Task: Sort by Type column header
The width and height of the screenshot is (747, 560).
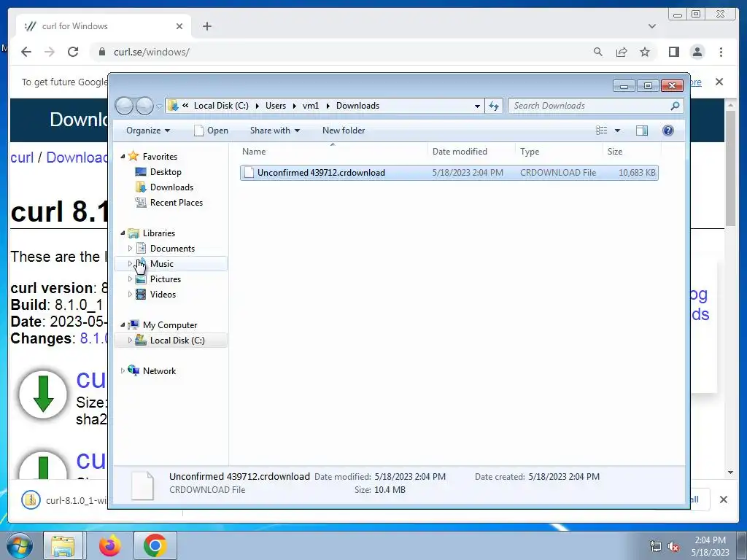Action: [559, 152]
